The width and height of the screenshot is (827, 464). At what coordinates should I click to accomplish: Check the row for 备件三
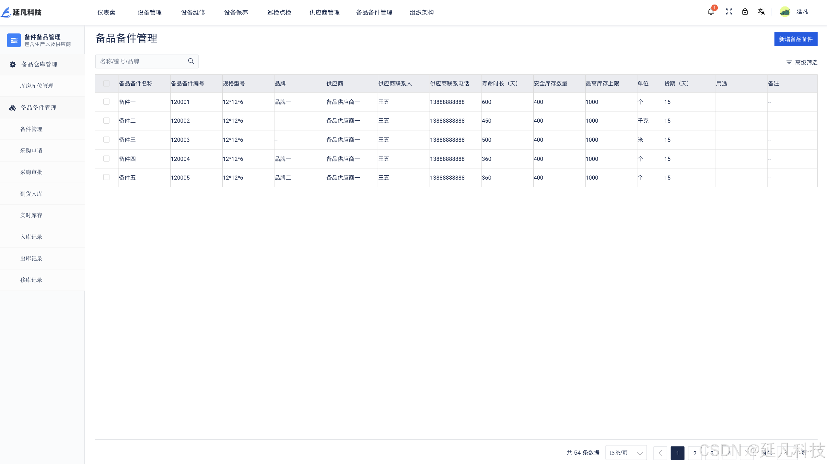point(106,139)
